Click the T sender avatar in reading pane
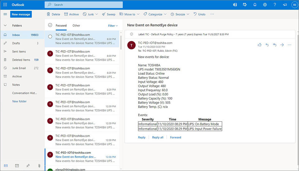The height and width of the screenshot is (171, 299). (x=131, y=45)
